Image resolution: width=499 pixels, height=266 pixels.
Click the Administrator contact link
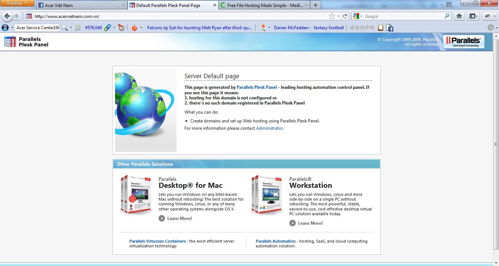click(270, 128)
